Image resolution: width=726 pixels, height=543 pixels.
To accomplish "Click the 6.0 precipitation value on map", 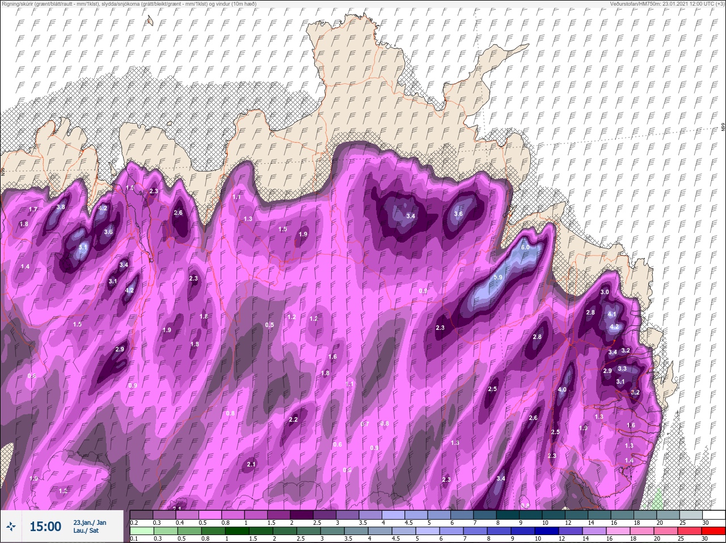I will (x=525, y=247).
